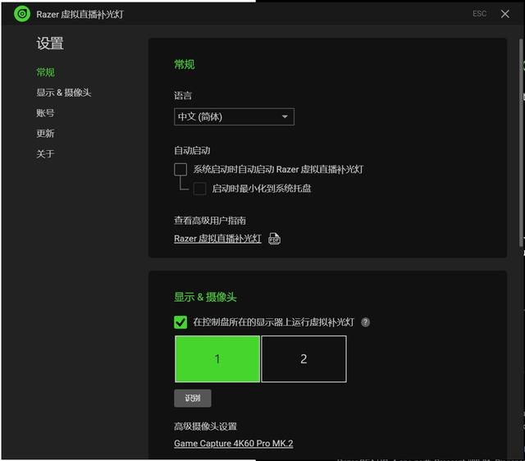This screenshot has width=525, height=461.
Task: Open the 关于 tab
Action: 45,153
